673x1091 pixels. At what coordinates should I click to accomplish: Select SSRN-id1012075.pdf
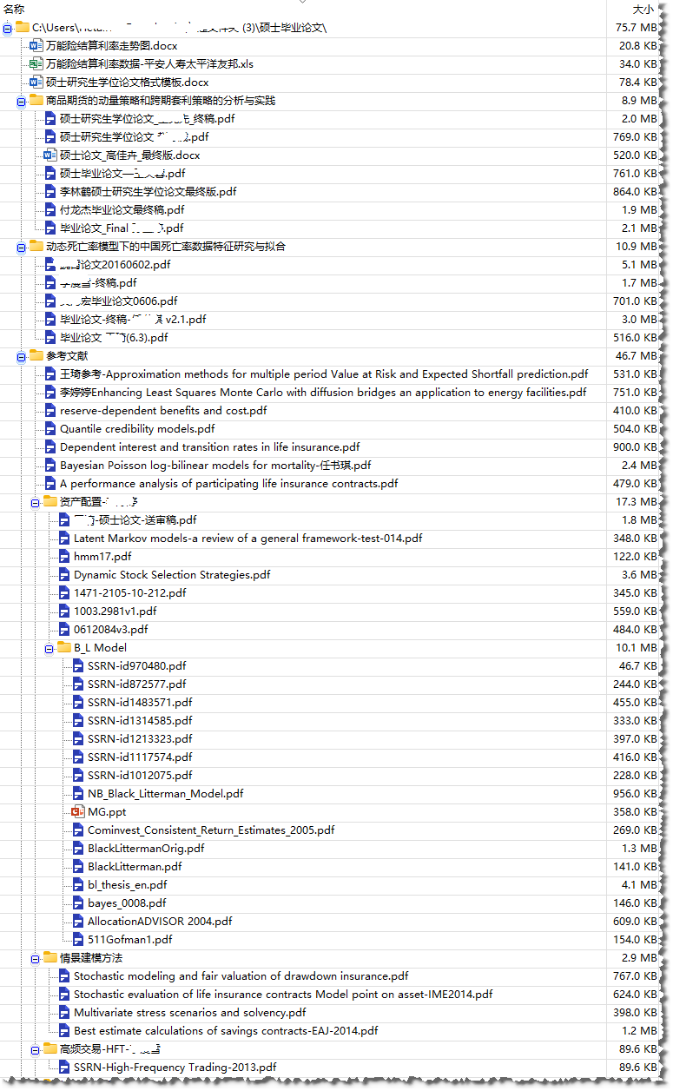click(x=140, y=775)
